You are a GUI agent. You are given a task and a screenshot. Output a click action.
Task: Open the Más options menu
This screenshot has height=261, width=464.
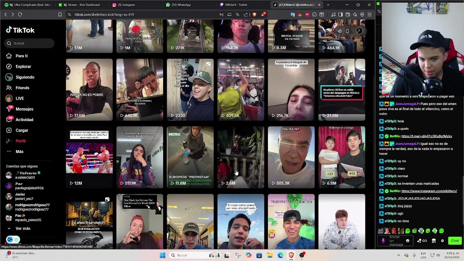(x=15, y=152)
